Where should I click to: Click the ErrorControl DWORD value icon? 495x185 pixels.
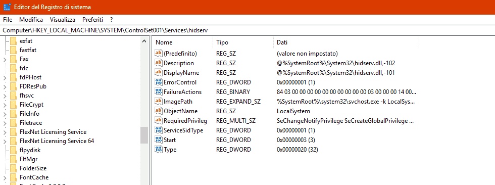coord(159,82)
